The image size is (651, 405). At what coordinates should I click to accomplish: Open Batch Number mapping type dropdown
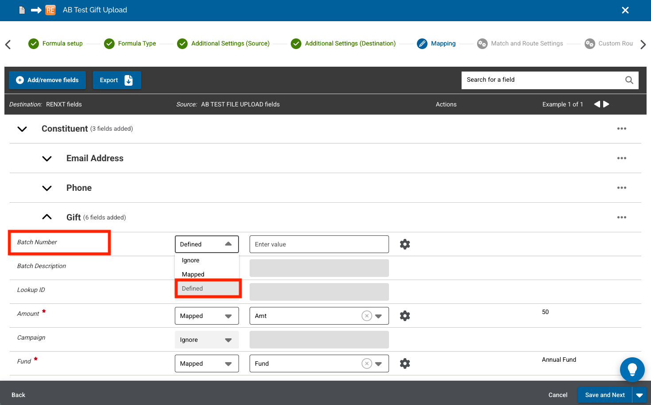(x=207, y=244)
